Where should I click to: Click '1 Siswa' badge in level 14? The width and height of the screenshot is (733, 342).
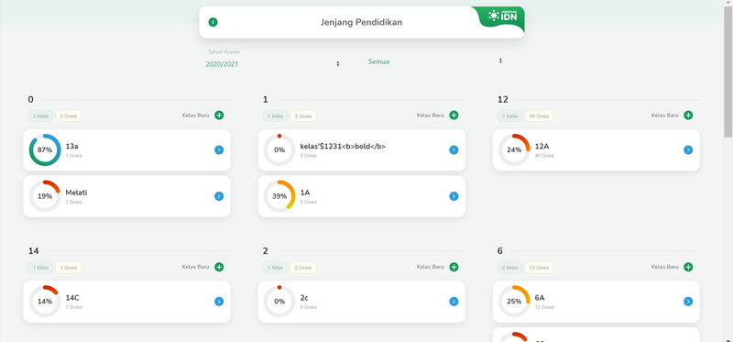pyautogui.click(x=68, y=268)
